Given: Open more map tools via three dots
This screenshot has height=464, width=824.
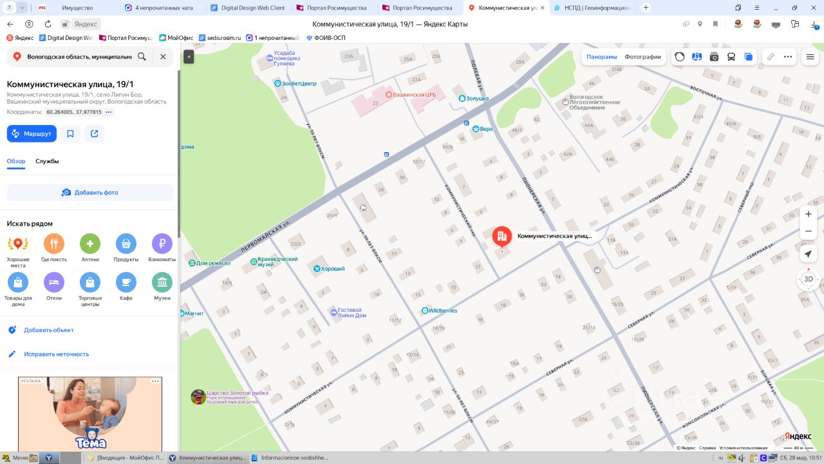Looking at the screenshot, I should [788, 57].
